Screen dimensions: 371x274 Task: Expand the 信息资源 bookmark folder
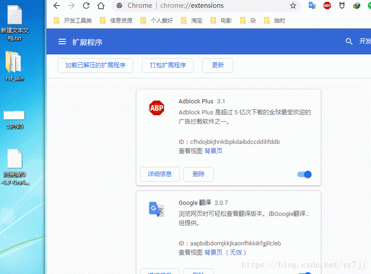[x=116, y=20]
